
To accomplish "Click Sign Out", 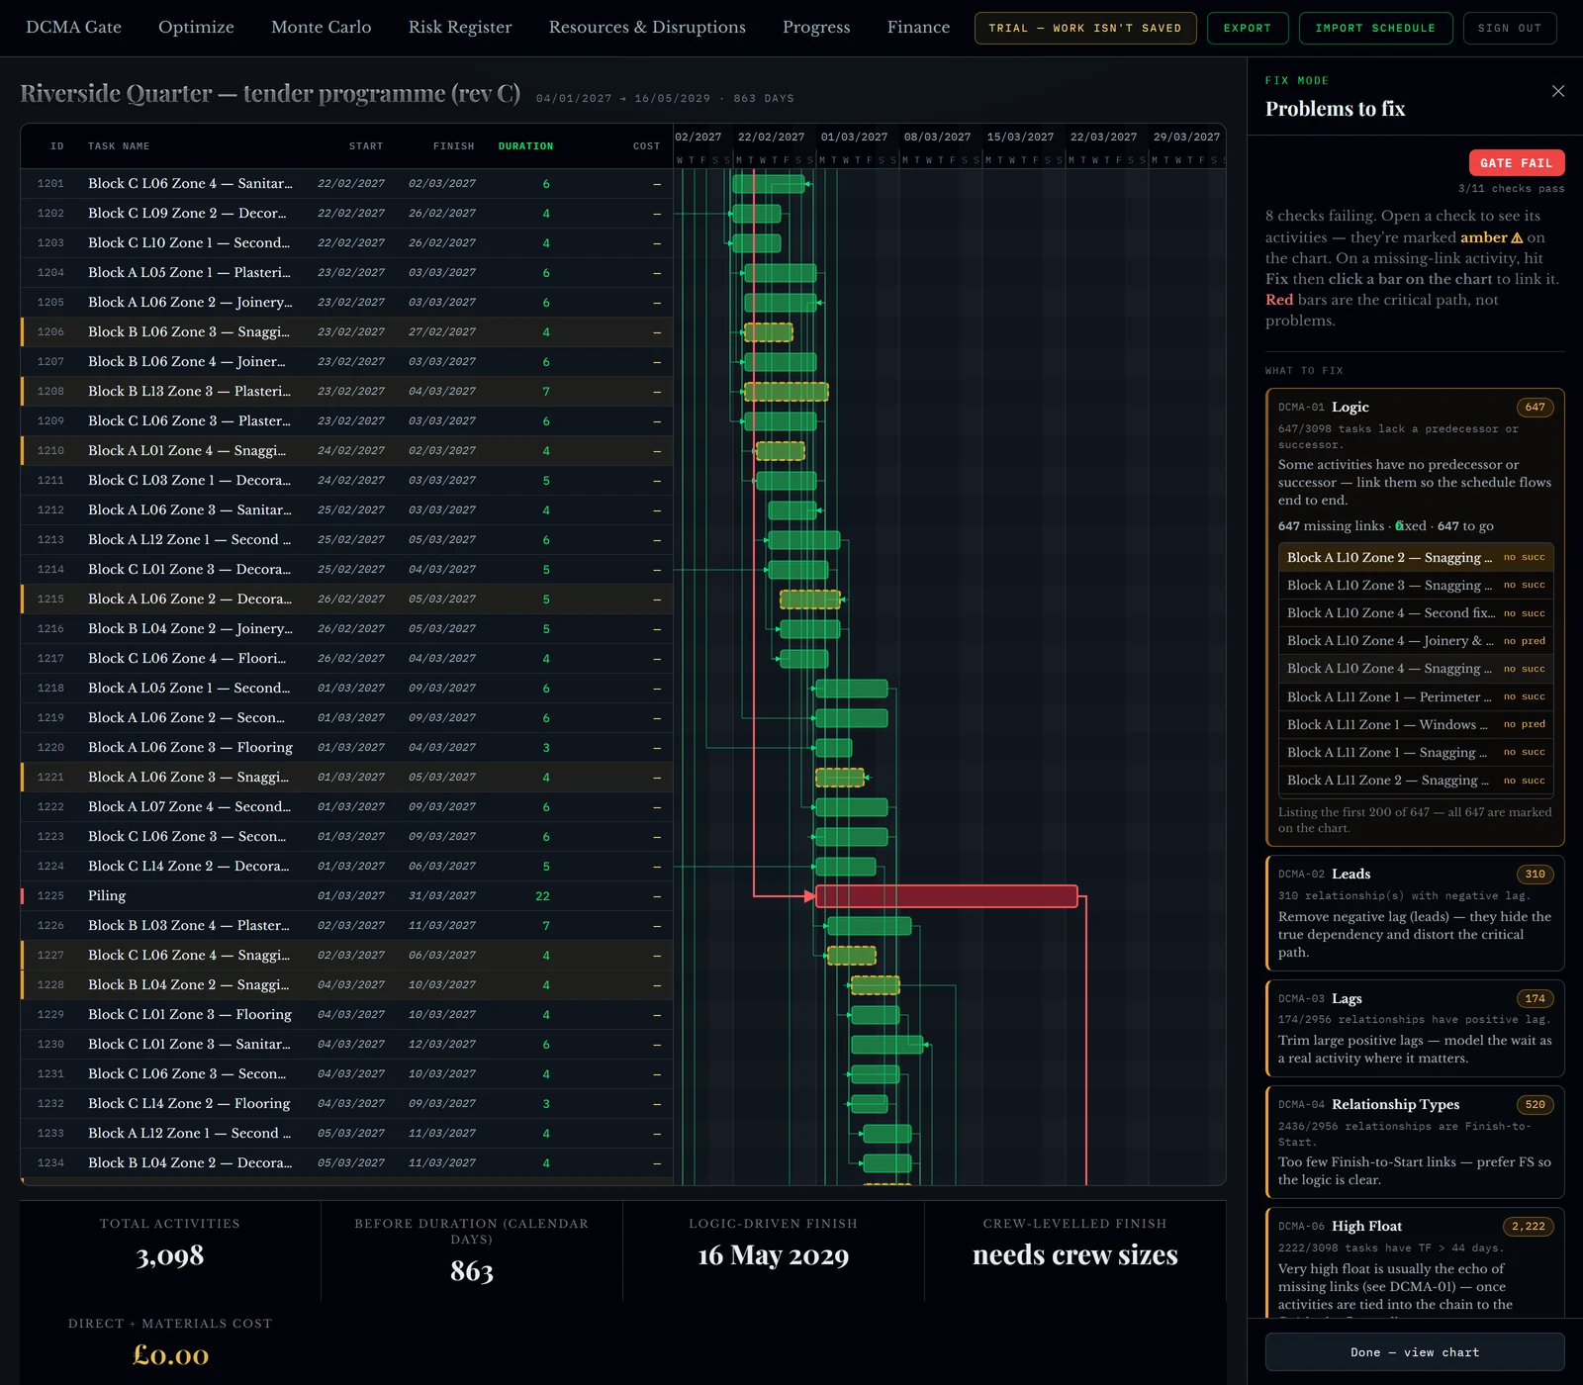I will [x=1510, y=28].
